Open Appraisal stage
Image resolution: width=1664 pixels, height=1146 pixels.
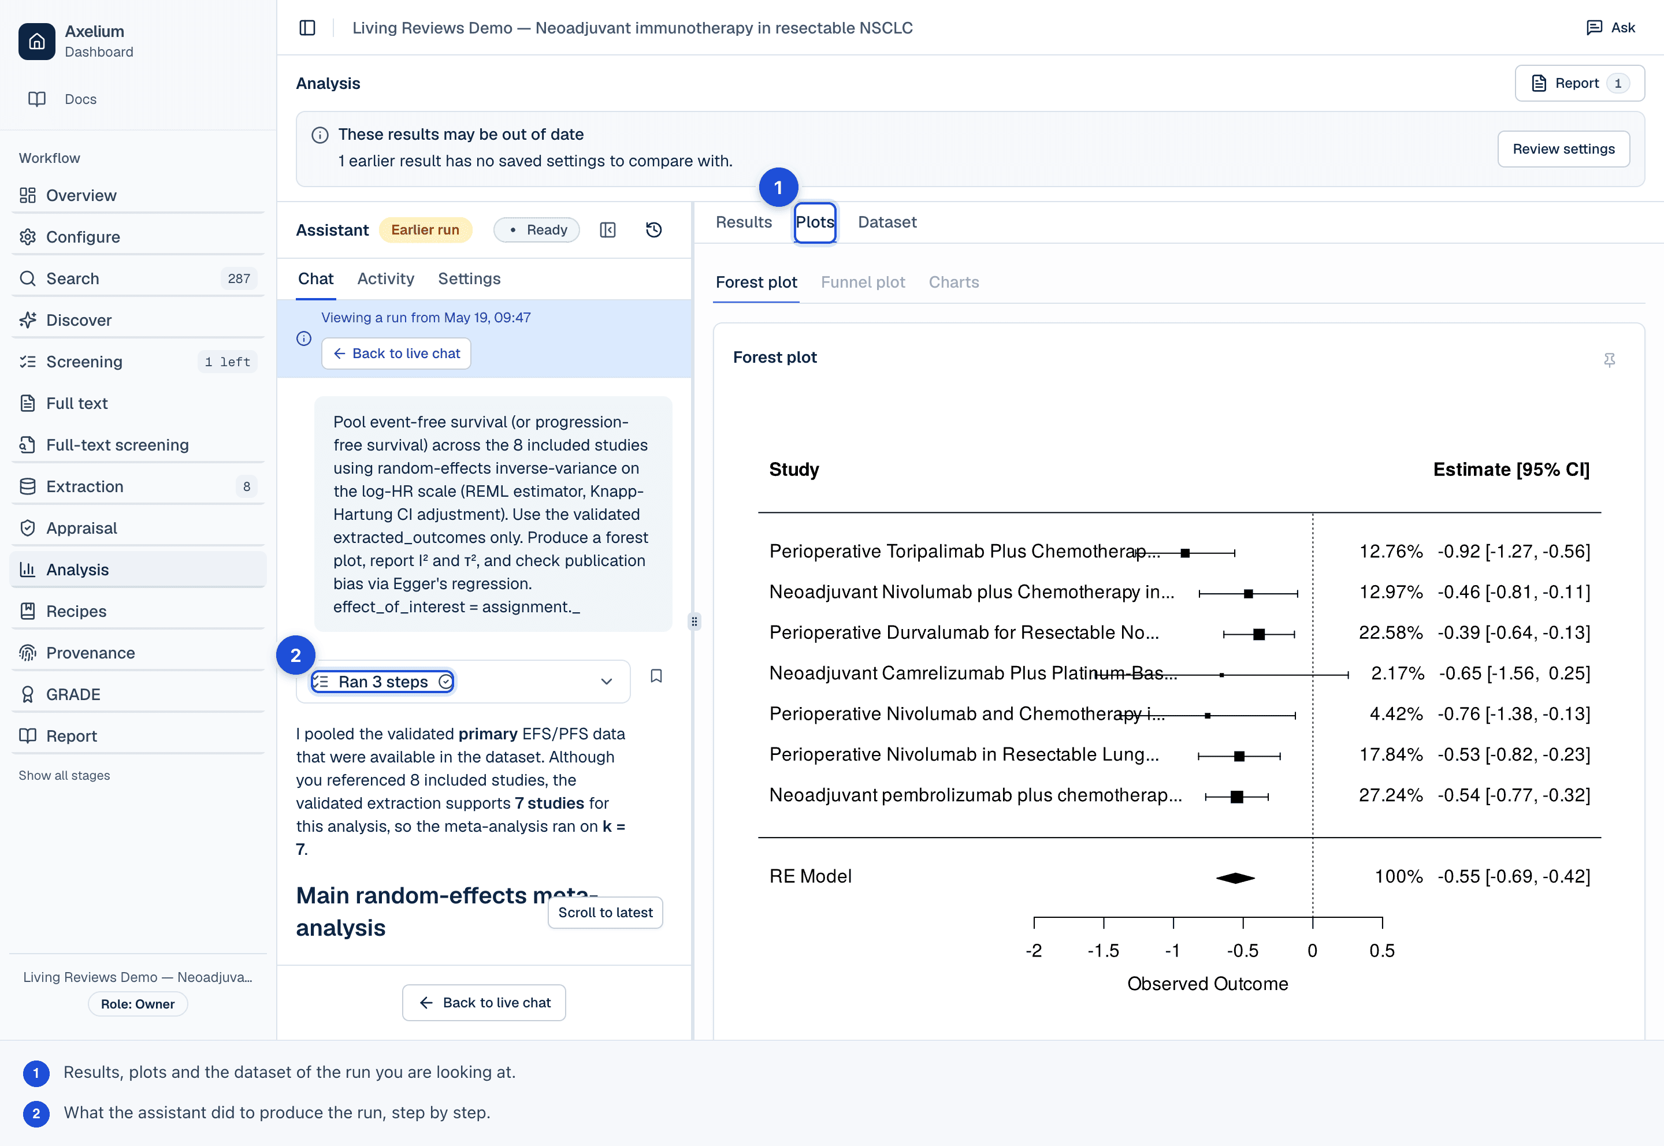coord(138,528)
